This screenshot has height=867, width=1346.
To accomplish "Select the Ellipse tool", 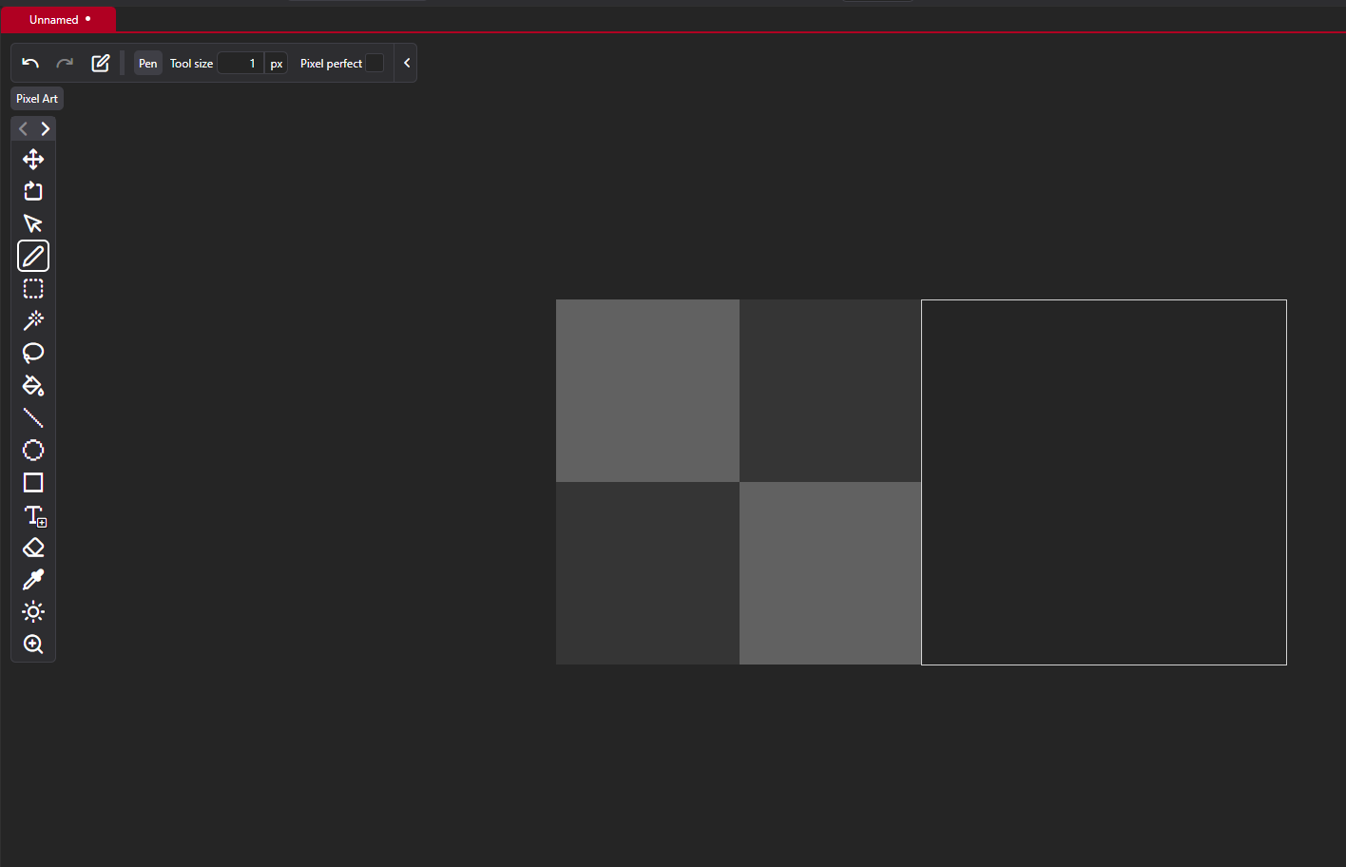I will click(33, 450).
